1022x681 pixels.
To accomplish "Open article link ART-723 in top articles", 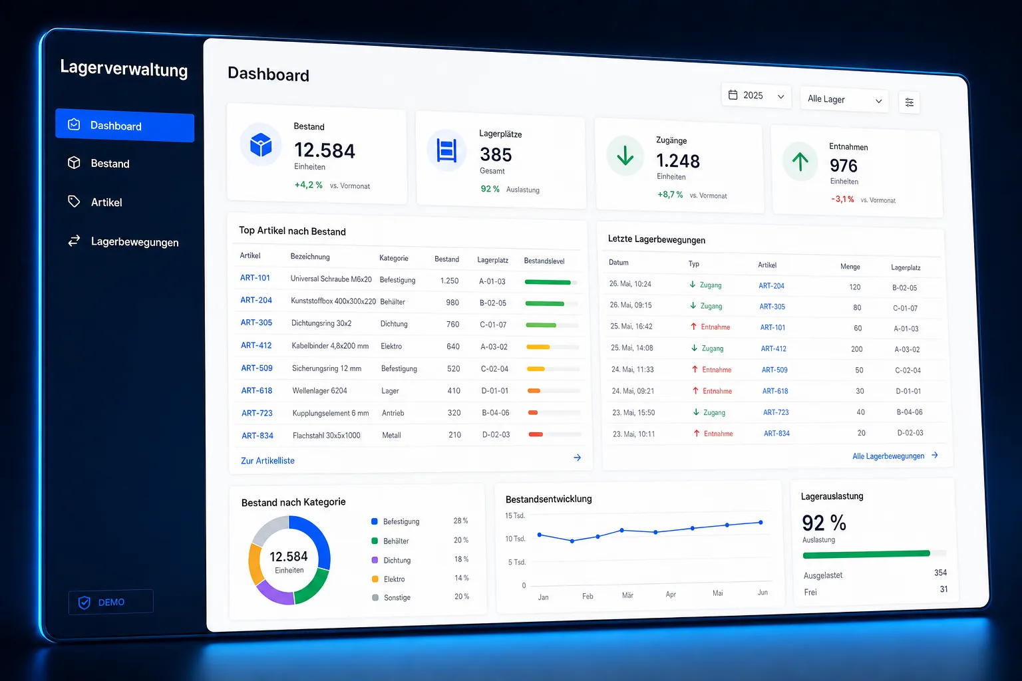I will tap(257, 413).
